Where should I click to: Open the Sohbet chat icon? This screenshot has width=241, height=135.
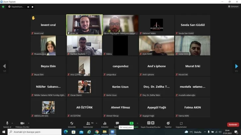tap(117, 123)
